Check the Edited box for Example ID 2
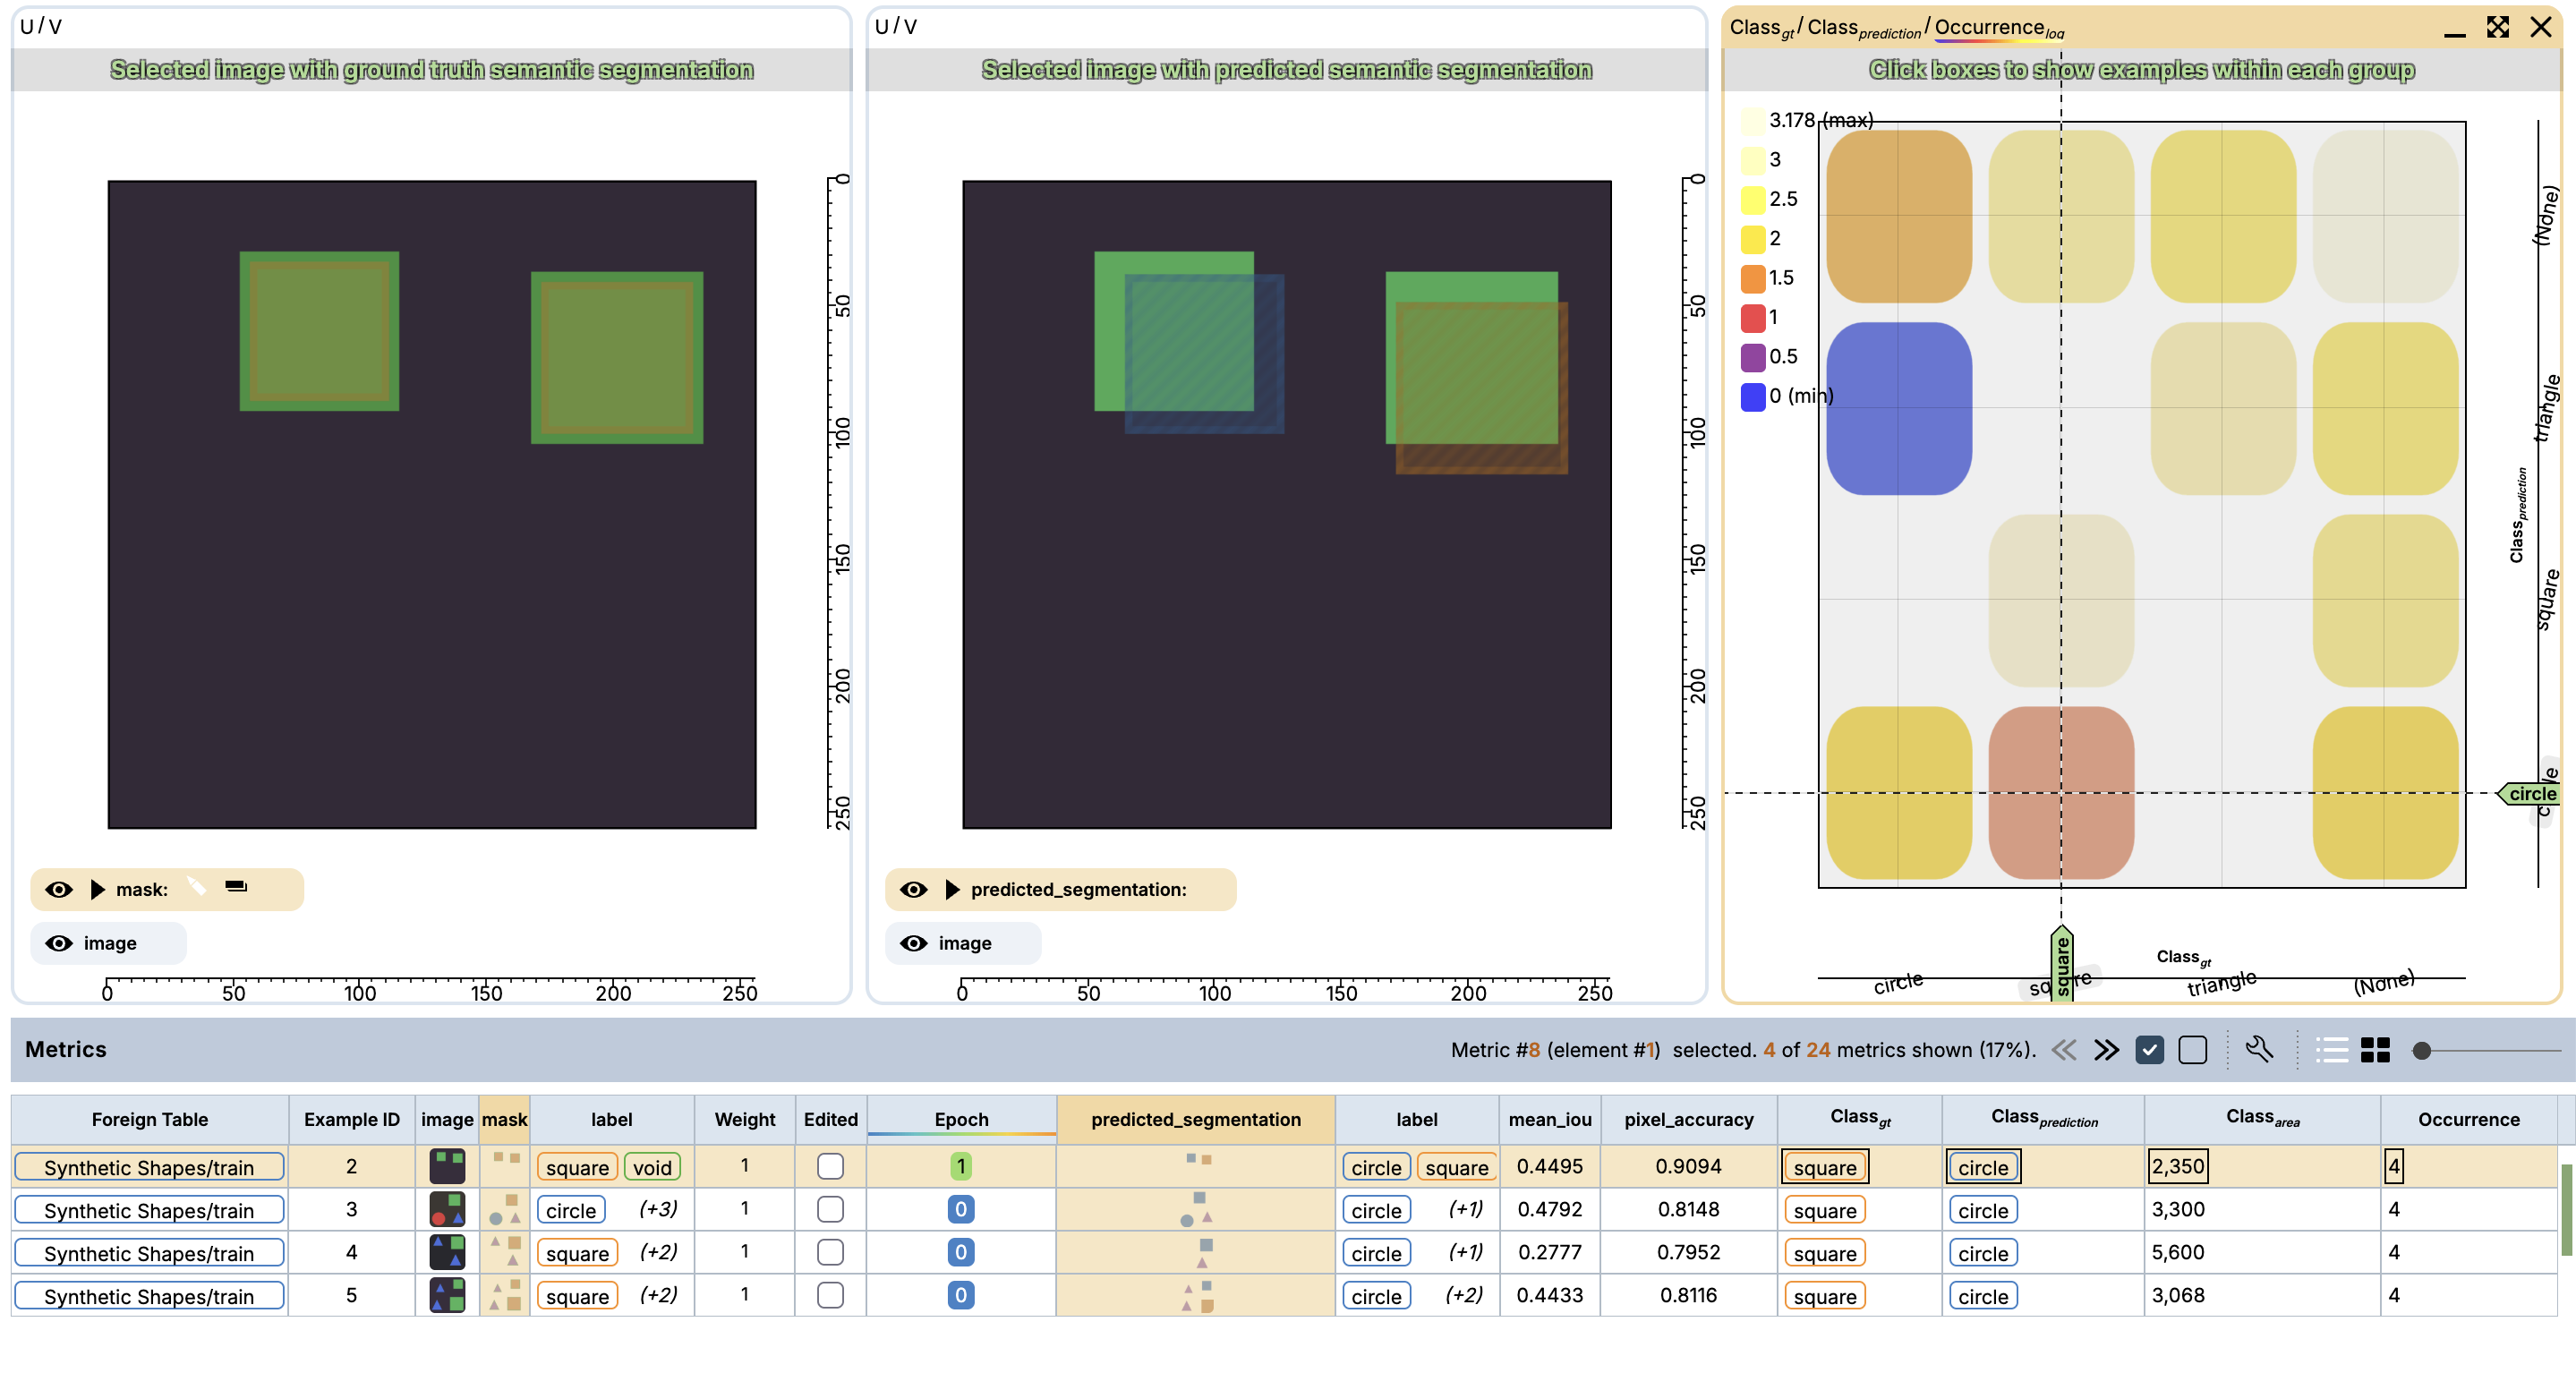This screenshot has width=2576, height=1373. coord(830,1166)
